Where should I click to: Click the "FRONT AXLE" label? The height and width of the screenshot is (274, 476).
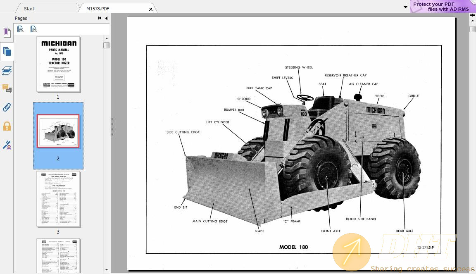click(x=331, y=231)
